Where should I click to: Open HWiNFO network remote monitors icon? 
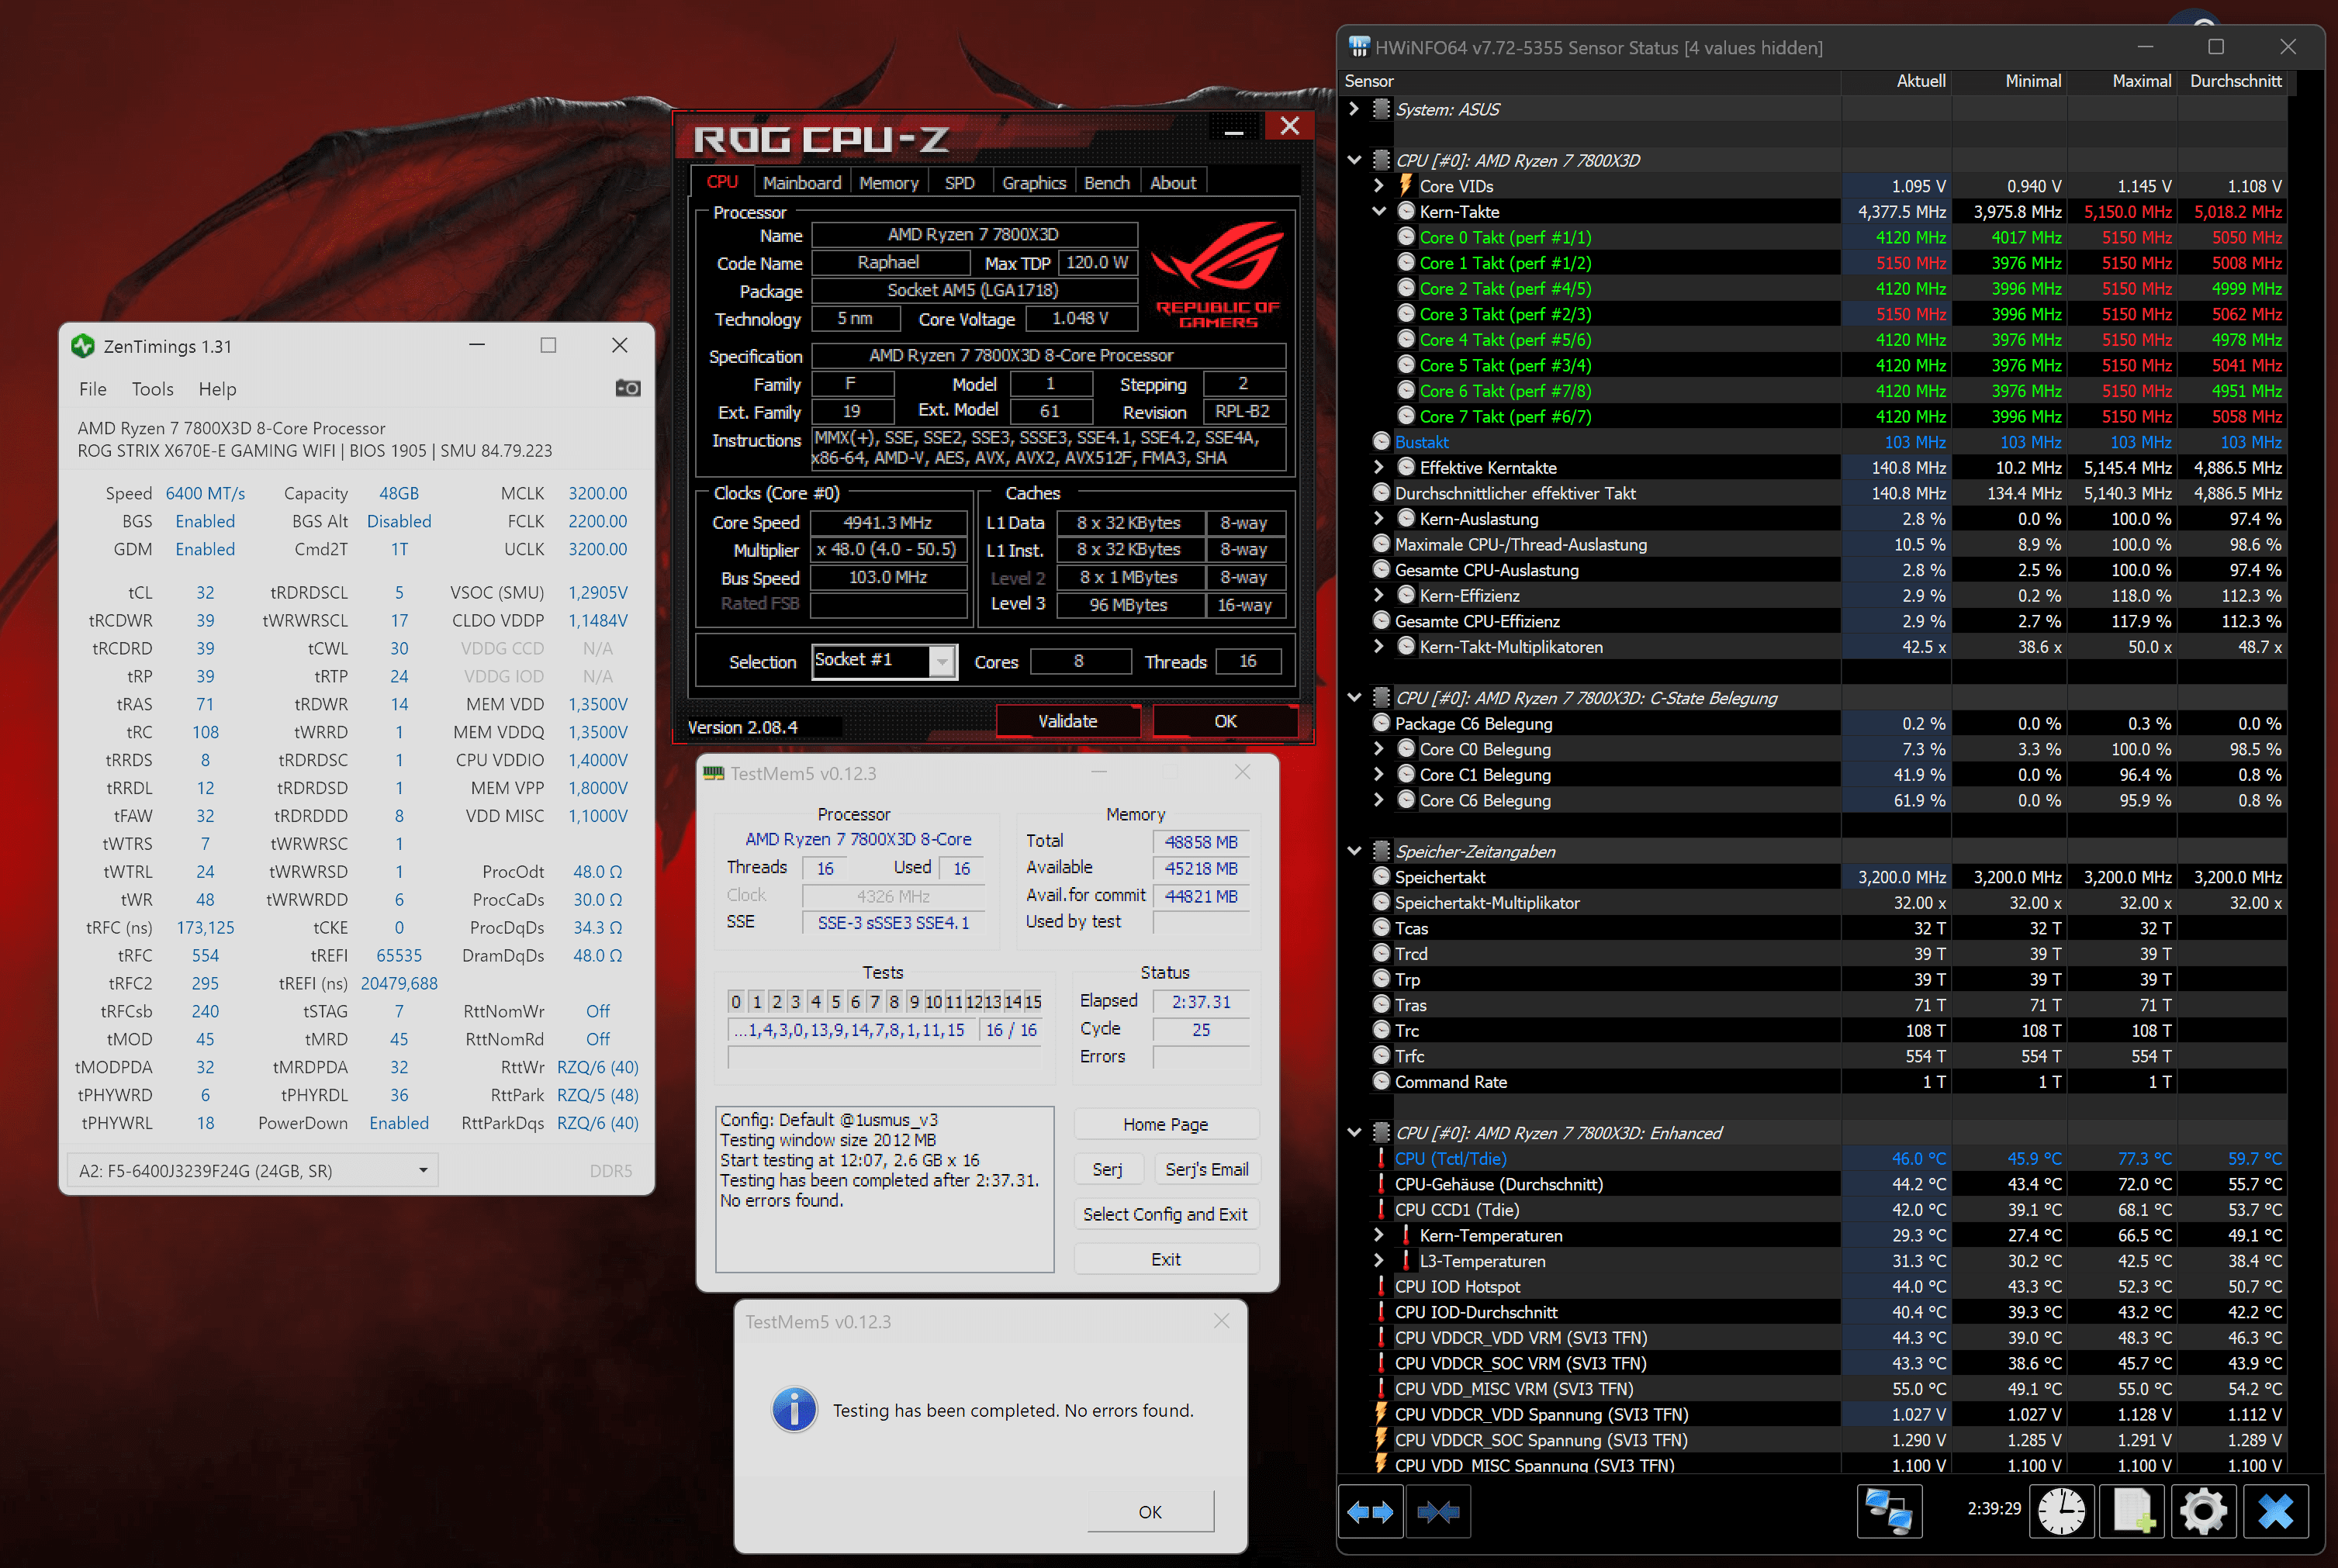tap(1889, 1511)
